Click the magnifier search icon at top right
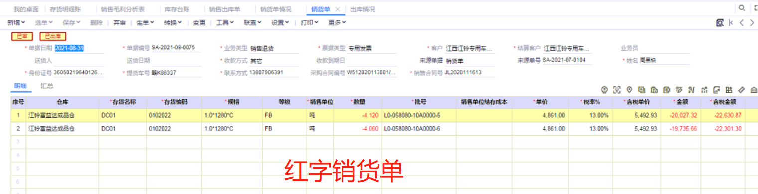 [742, 8]
